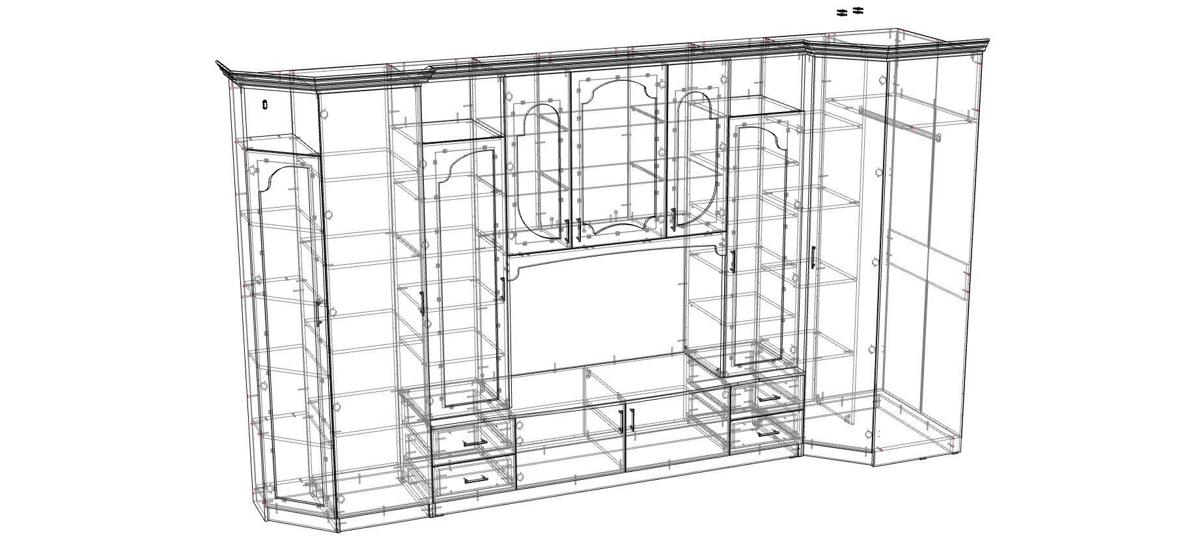Image resolution: width=1204 pixels, height=539 pixels.
Task: Click the small oval cutout on top-left panel
Action: [x=265, y=104]
